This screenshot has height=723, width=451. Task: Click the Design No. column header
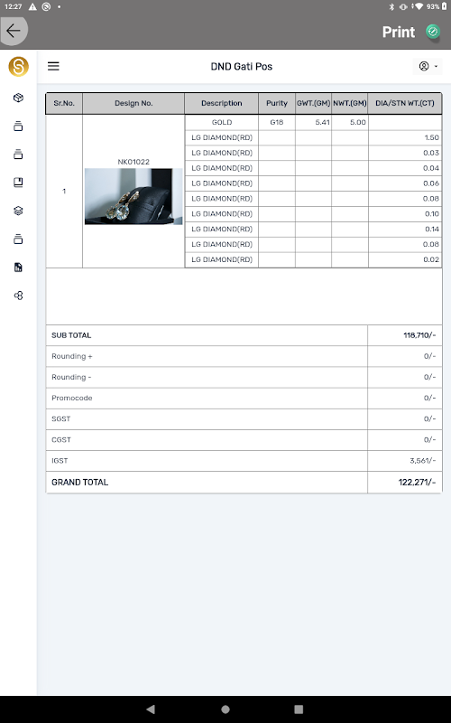pos(133,103)
